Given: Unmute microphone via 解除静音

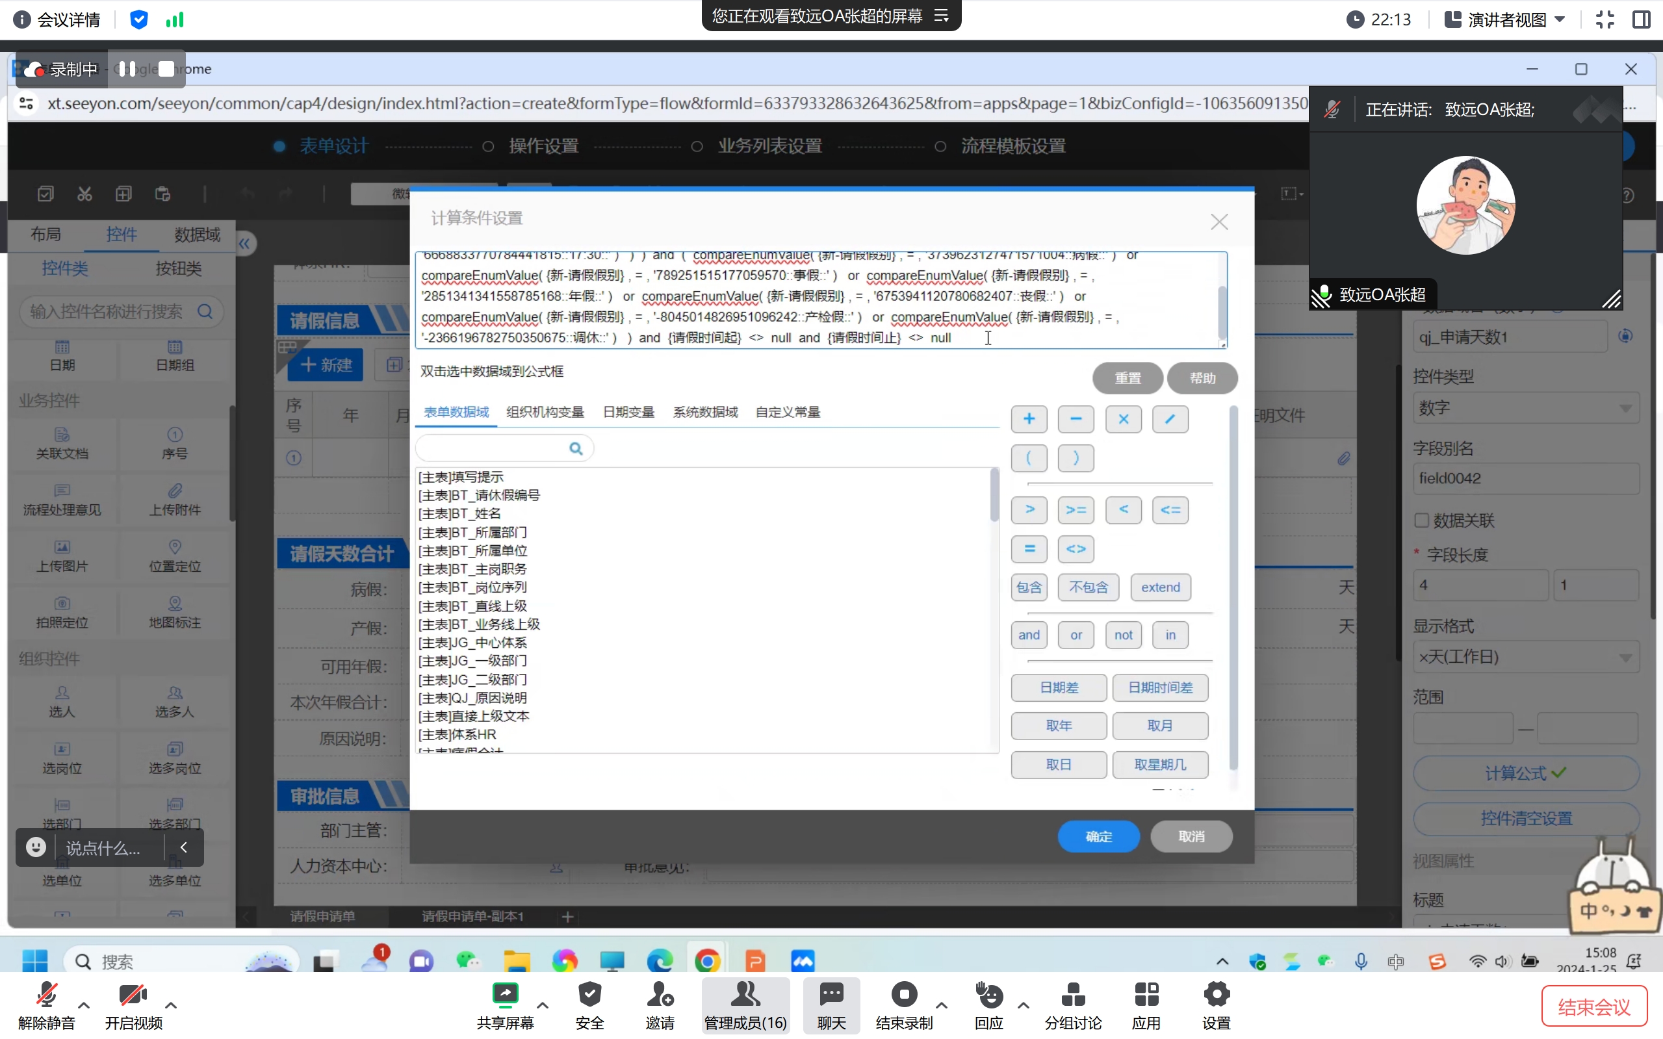Looking at the screenshot, I should click(x=46, y=995).
